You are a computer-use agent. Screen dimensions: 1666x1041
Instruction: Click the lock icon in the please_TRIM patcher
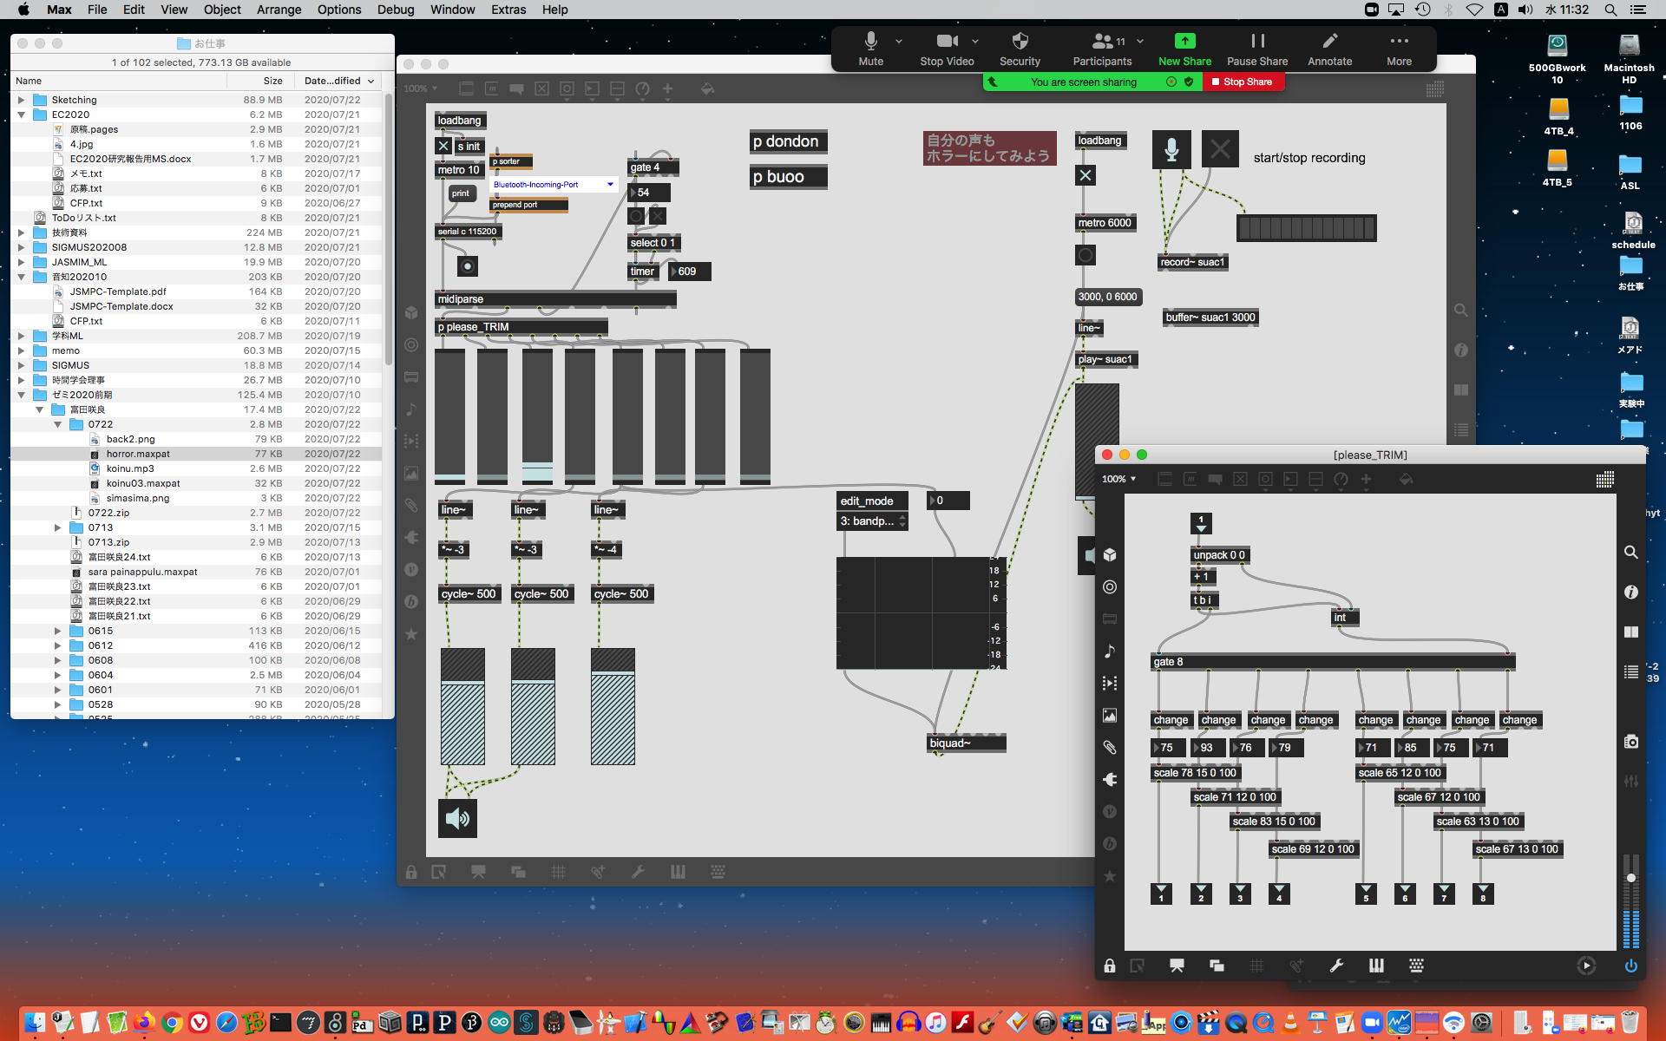tap(1110, 966)
